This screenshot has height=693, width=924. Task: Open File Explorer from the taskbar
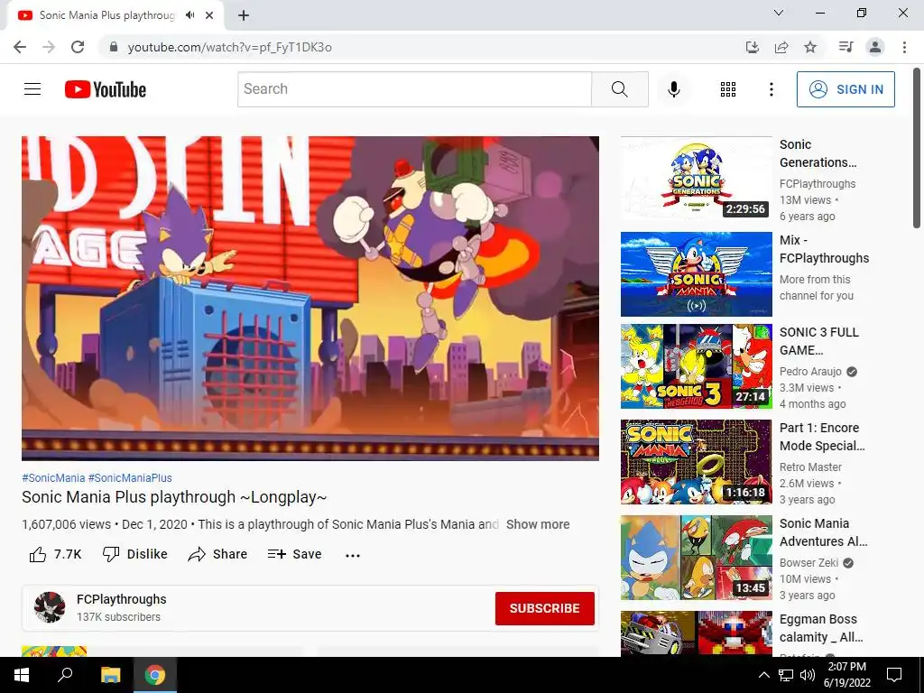click(110, 675)
